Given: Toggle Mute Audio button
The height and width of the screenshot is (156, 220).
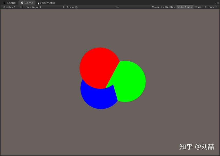Looking at the screenshot, I should (x=185, y=7).
